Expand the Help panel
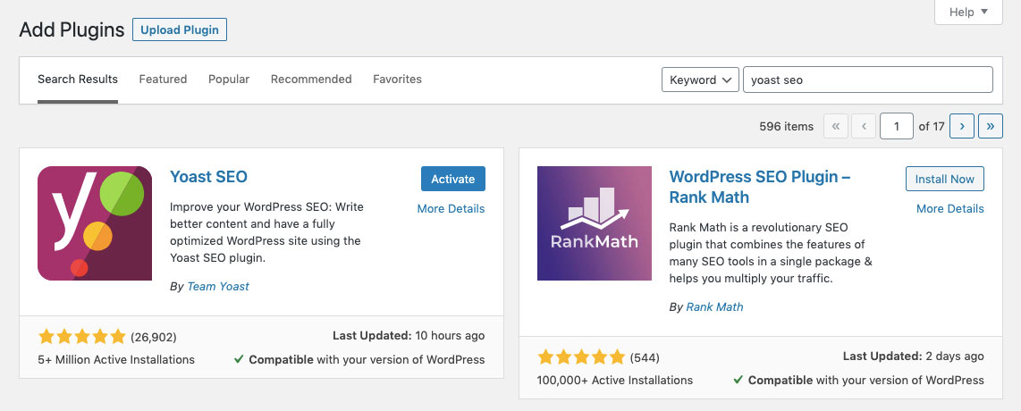Viewport: 1021px width, 411px height. [968, 12]
